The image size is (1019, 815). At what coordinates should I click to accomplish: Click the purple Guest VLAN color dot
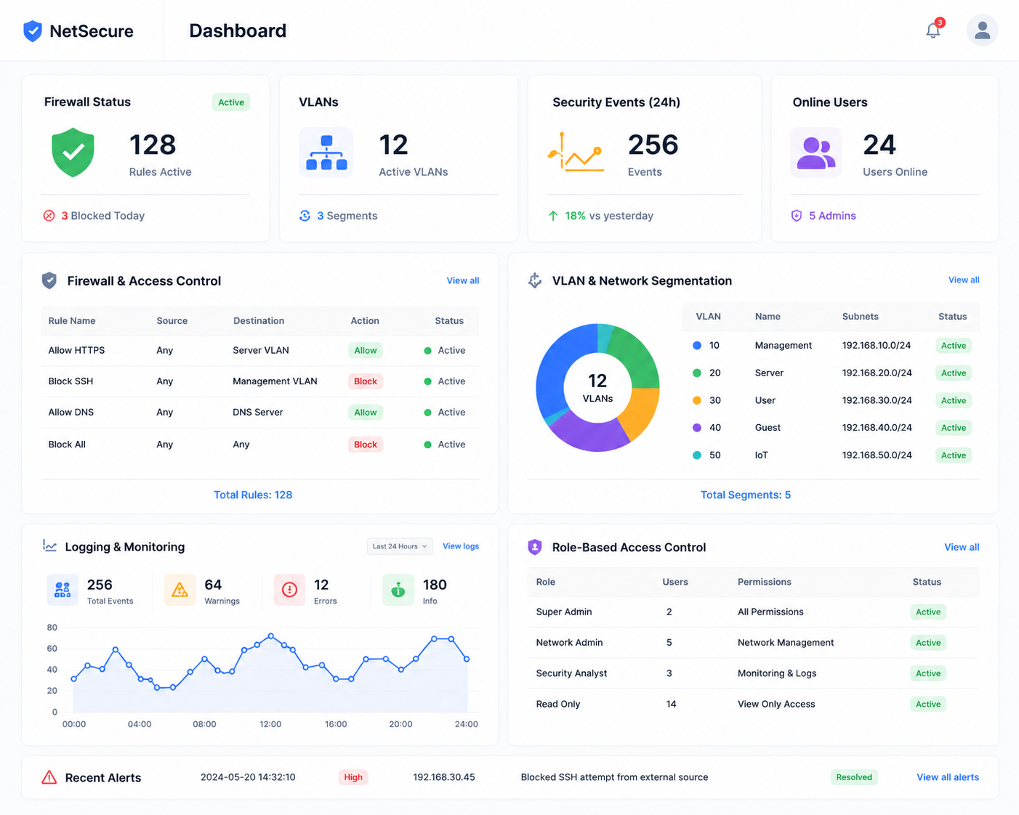[x=697, y=428]
